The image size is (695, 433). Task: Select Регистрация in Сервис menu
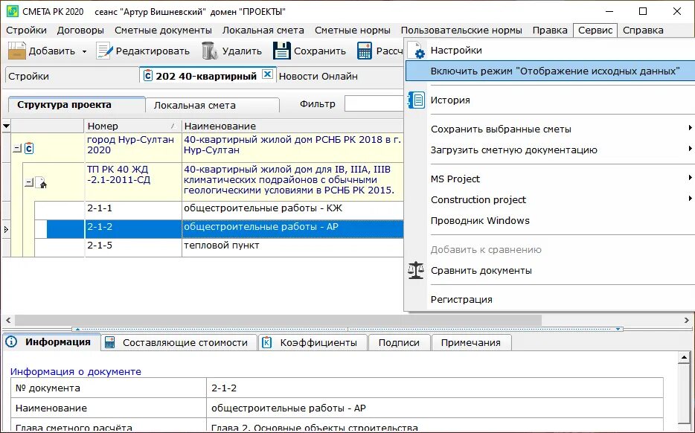(x=461, y=299)
